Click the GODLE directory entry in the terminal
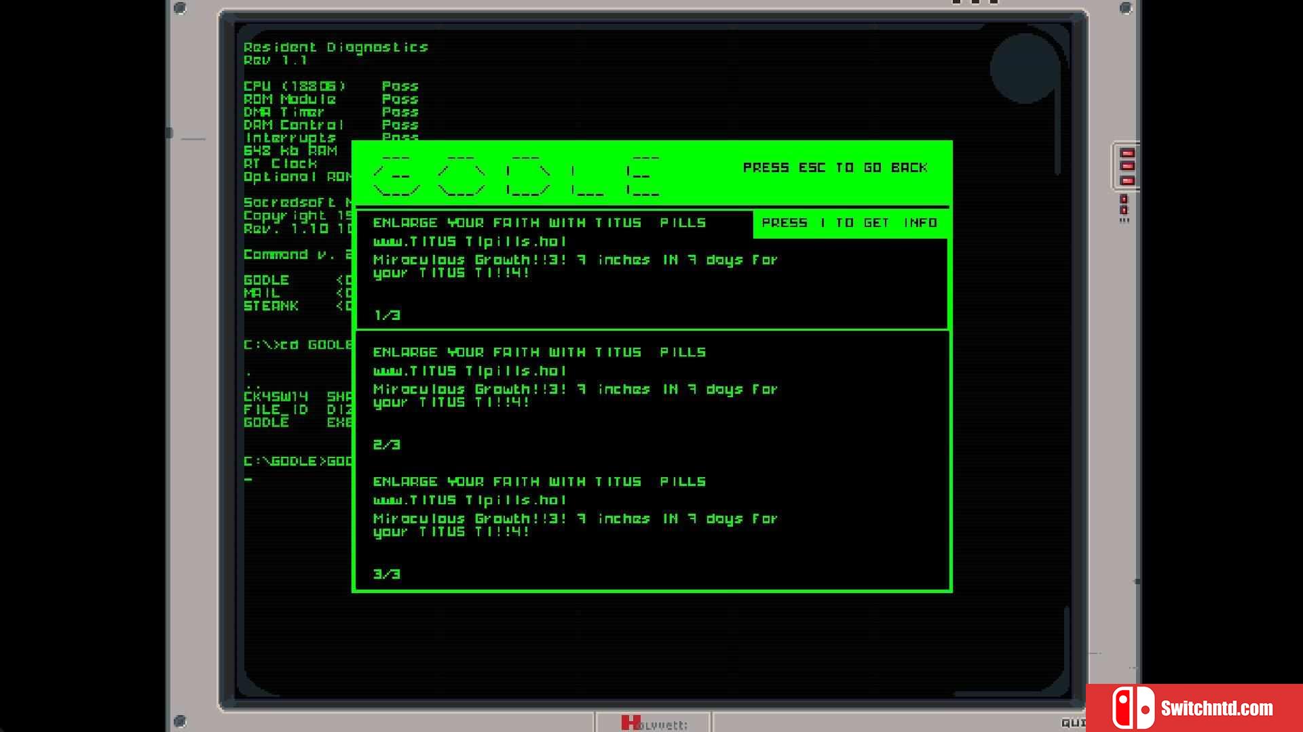The width and height of the screenshot is (1303, 732). point(298,280)
